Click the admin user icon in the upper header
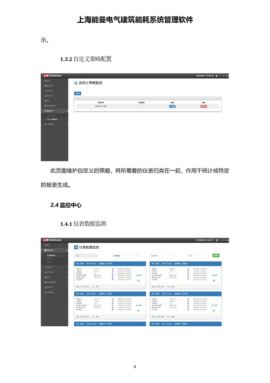The image size is (270, 383). click(x=217, y=76)
